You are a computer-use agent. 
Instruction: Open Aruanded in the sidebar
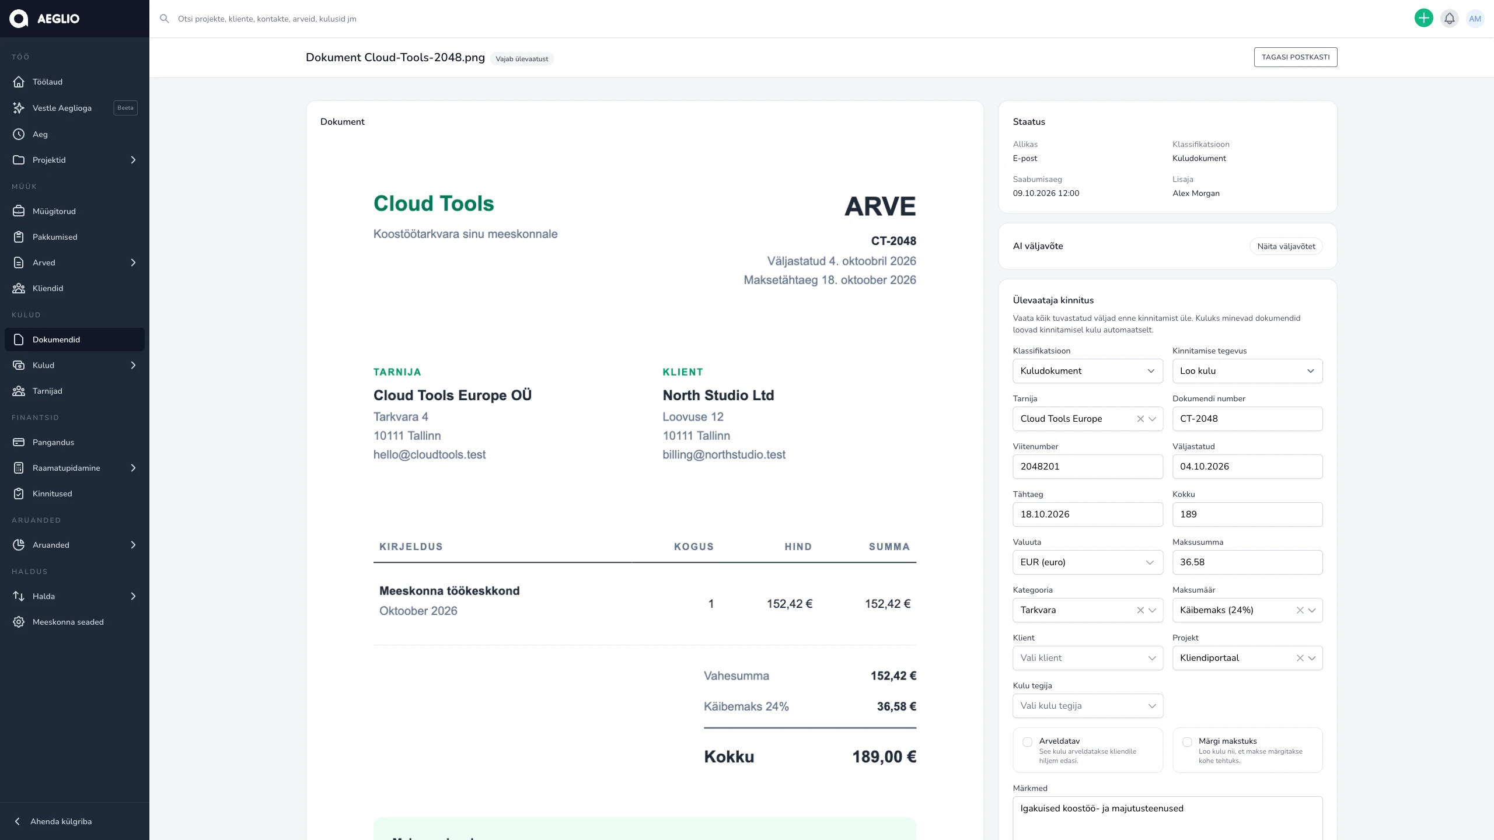75,545
